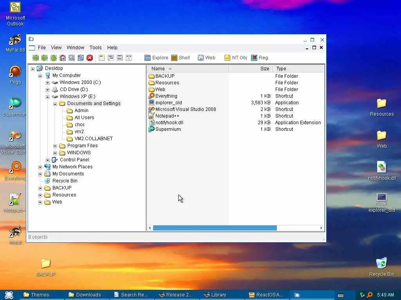This screenshot has width=401, height=300.
Task: Open the File menu
Action: (42, 47)
